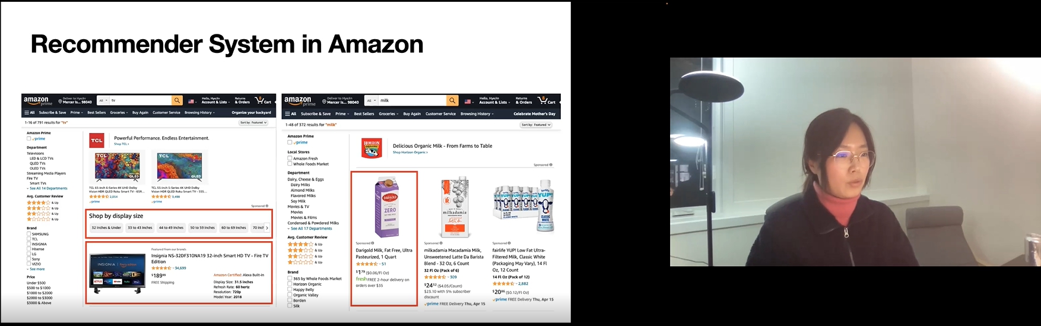Open the cart icon on the milk results page

click(547, 100)
